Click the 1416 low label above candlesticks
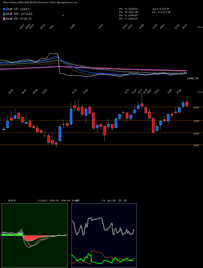Screen dimensions: 203x268 pyautogui.click(x=75, y=92)
